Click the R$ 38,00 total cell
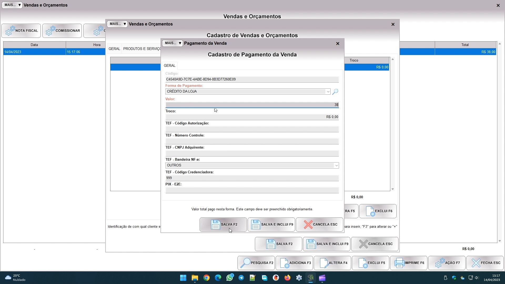505x284 pixels. [x=466, y=52]
